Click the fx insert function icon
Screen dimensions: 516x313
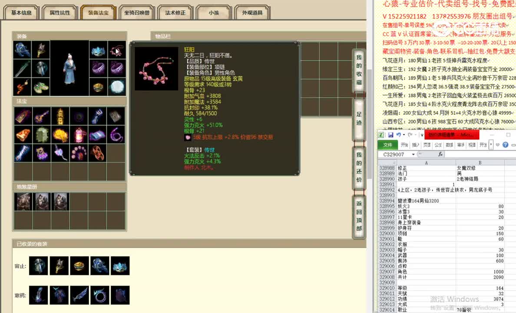pos(440,154)
